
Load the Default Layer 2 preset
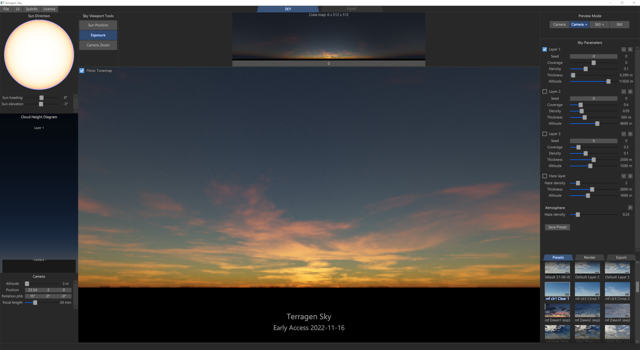pyautogui.click(x=587, y=268)
